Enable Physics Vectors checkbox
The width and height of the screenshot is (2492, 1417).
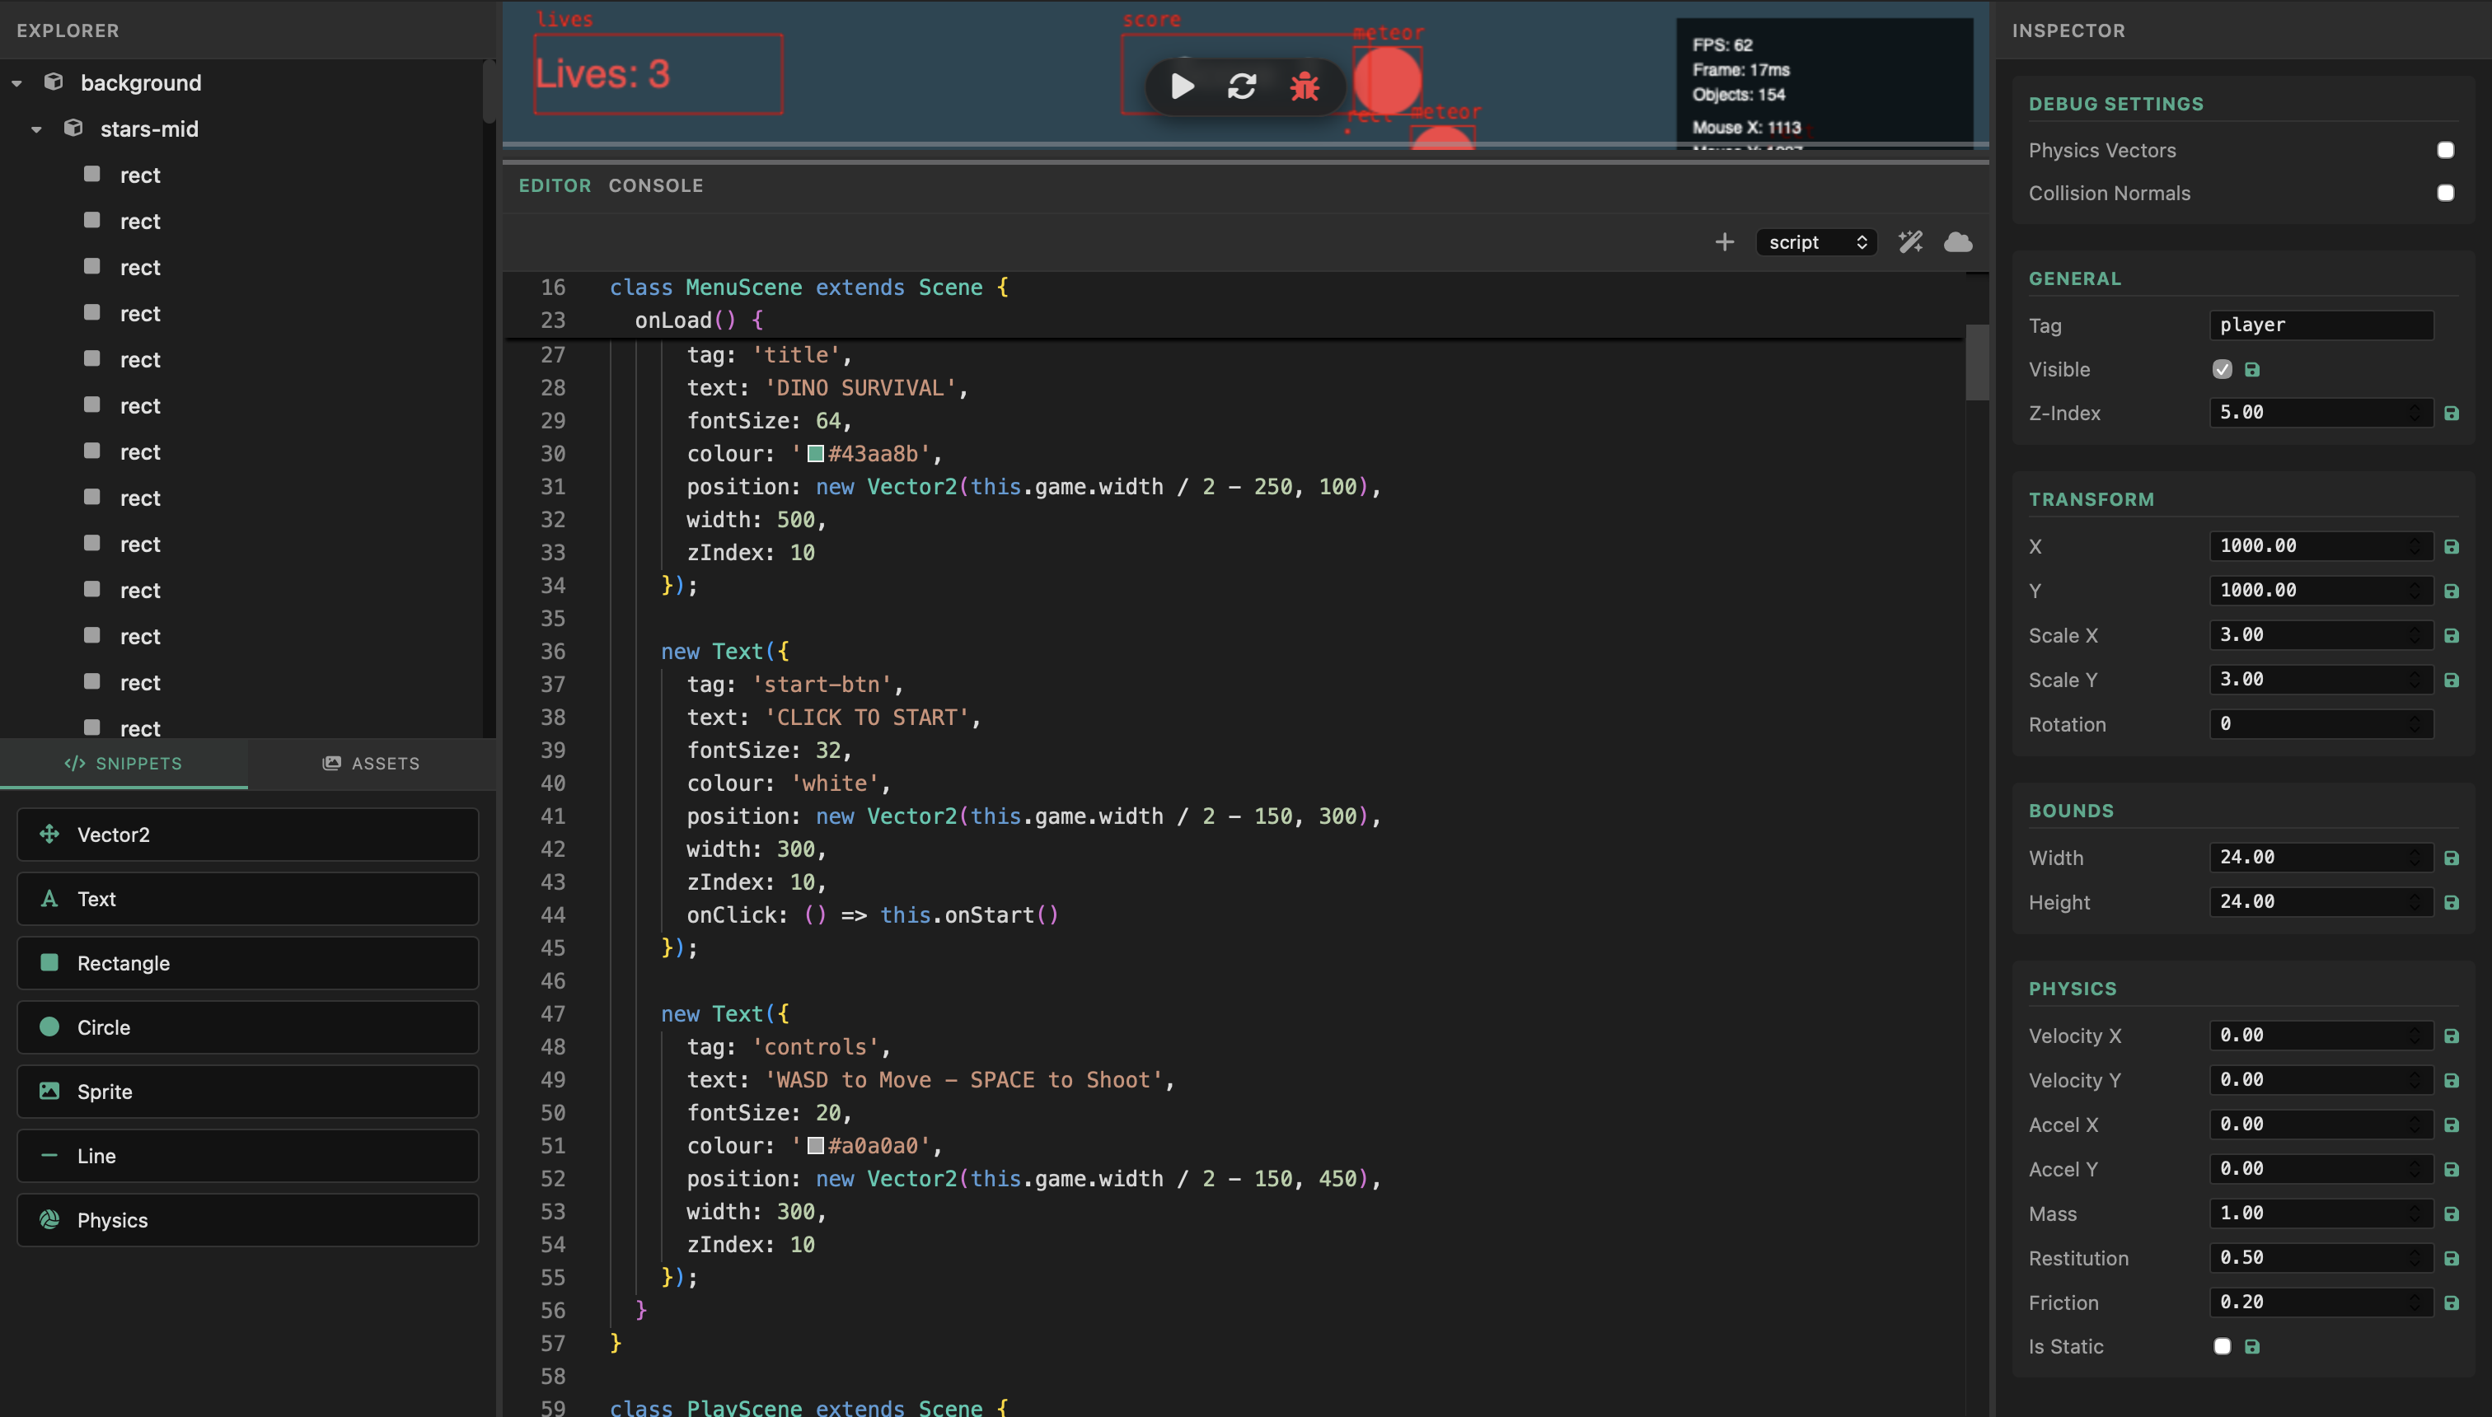(x=2445, y=150)
